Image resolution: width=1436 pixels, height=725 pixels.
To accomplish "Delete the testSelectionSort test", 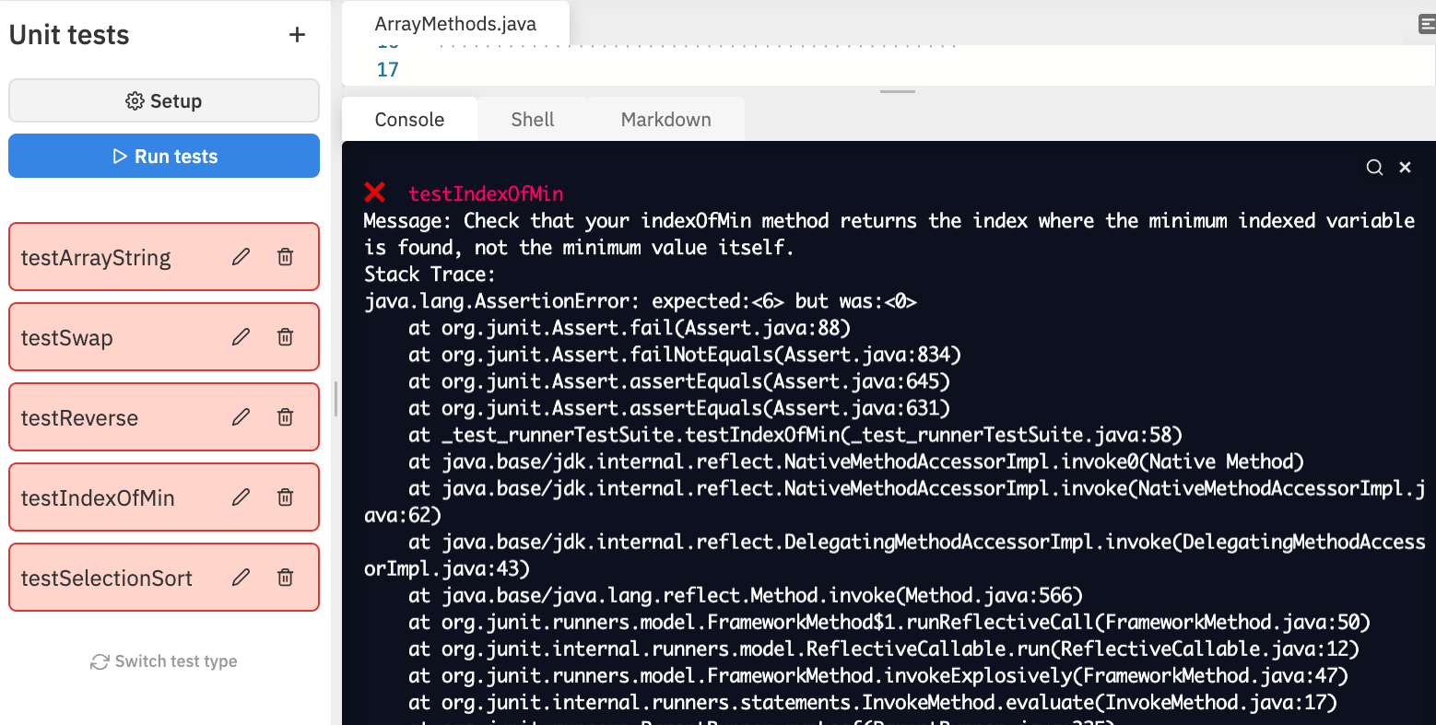I will click(x=286, y=578).
